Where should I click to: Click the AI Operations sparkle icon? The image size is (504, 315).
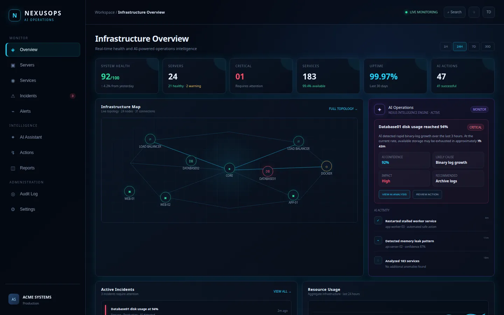pyautogui.click(x=379, y=110)
